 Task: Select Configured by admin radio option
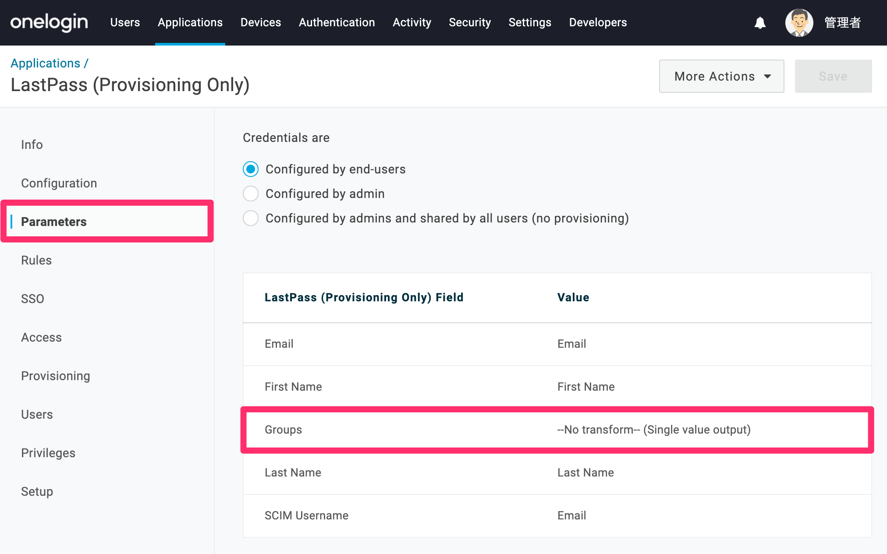click(251, 194)
